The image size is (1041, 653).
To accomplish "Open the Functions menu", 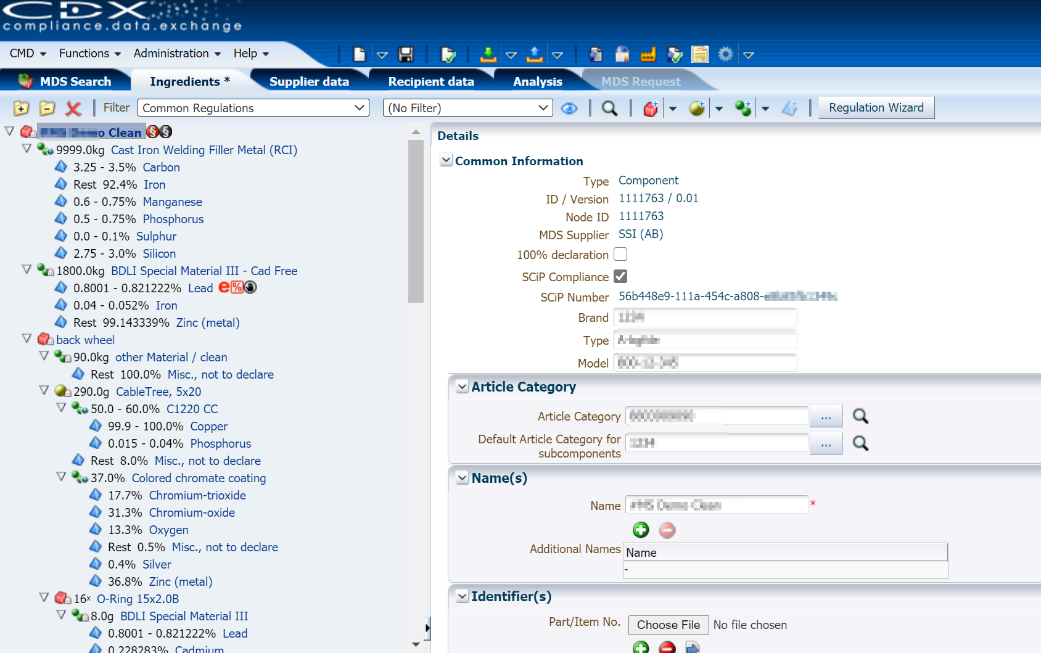I will click(90, 54).
